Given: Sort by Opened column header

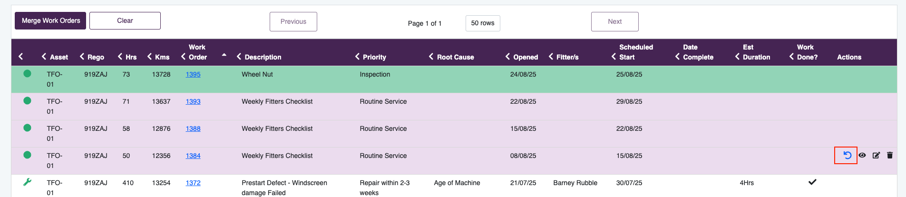Looking at the screenshot, I should click(526, 57).
